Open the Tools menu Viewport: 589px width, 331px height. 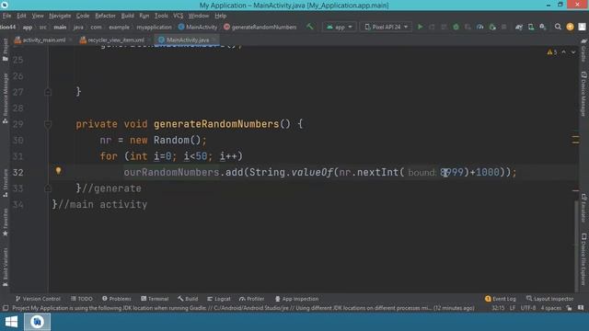pyautogui.click(x=161, y=16)
